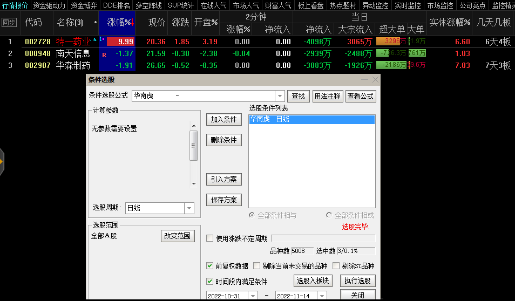Click the 引入方案 button
The image size is (515, 301).
(223, 179)
